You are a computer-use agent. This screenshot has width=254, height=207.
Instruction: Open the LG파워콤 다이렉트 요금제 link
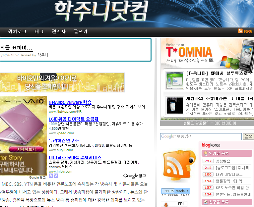74,119
